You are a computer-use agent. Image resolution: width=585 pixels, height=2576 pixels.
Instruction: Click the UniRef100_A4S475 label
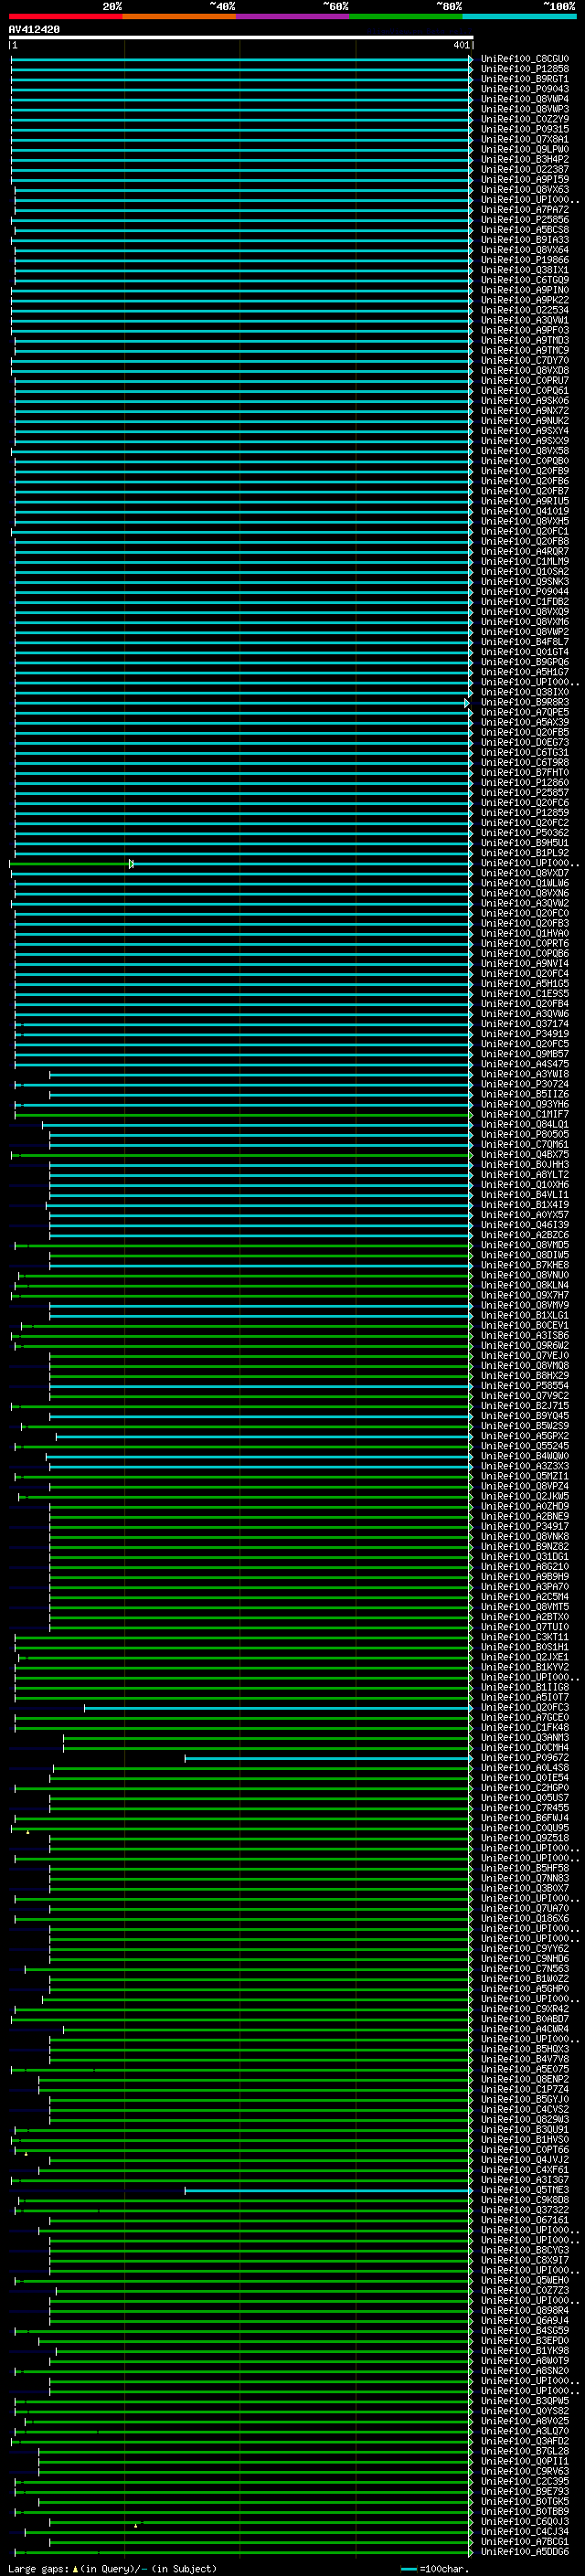[524, 1064]
